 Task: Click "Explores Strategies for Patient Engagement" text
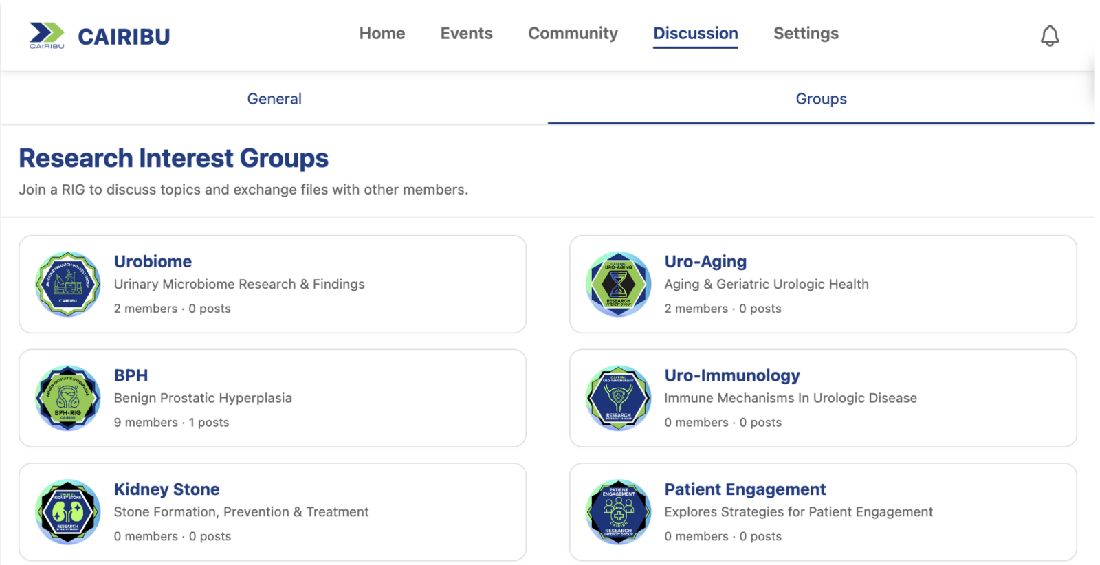(799, 512)
